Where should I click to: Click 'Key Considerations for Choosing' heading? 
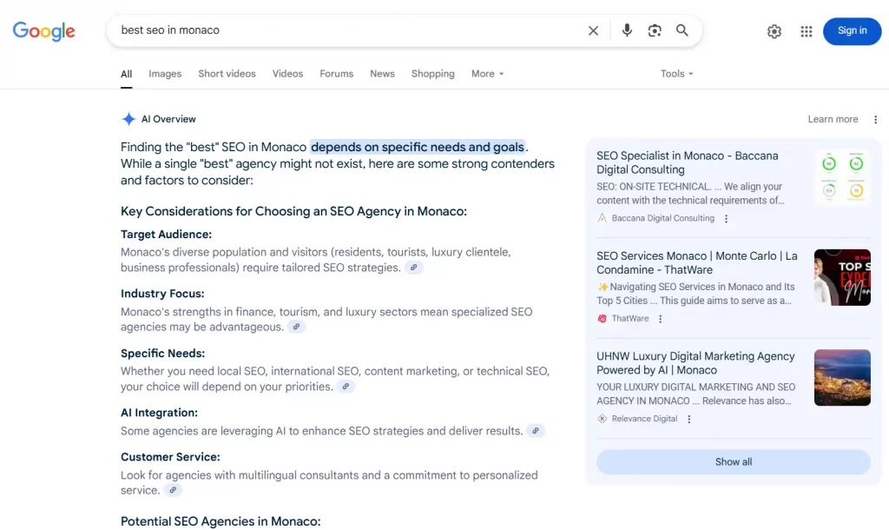(x=293, y=211)
